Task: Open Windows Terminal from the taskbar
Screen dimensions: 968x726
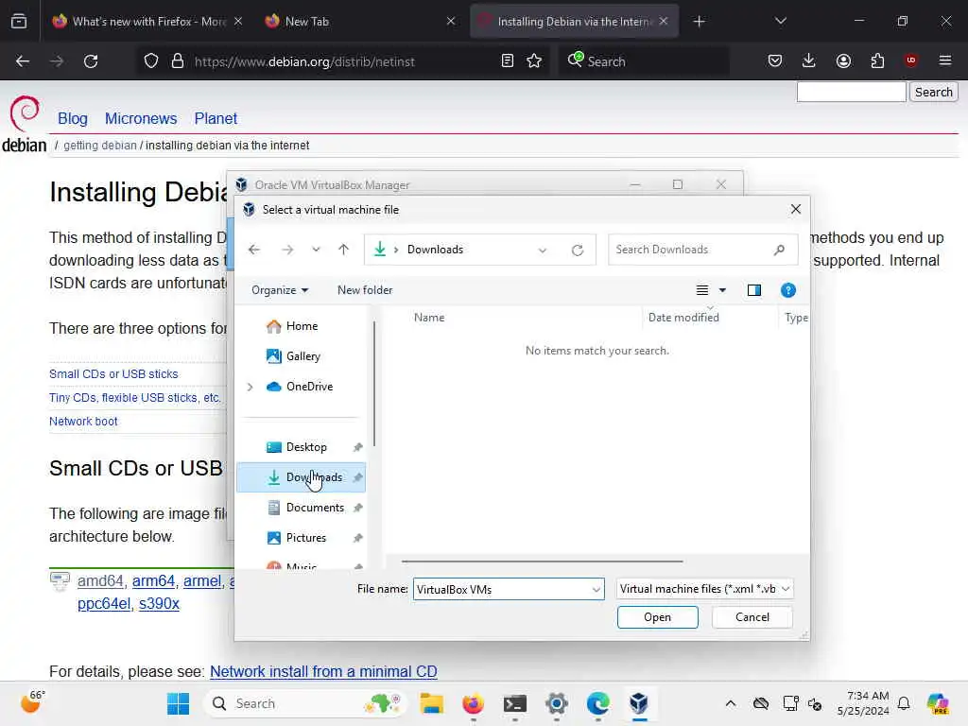Action: coord(514,703)
